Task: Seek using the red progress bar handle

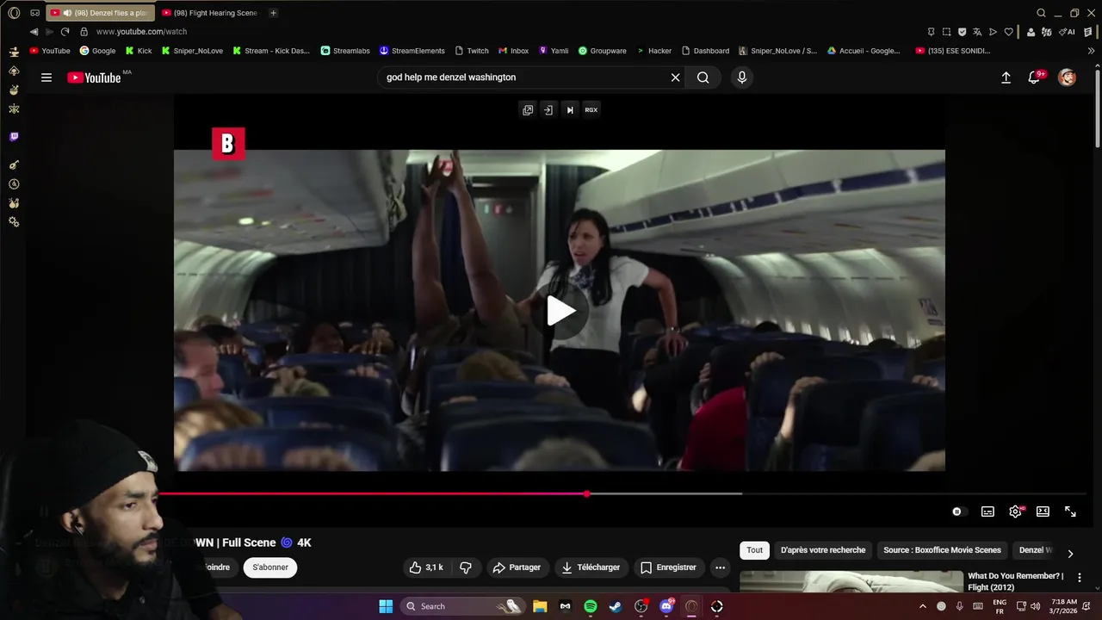Action: coord(586,493)
